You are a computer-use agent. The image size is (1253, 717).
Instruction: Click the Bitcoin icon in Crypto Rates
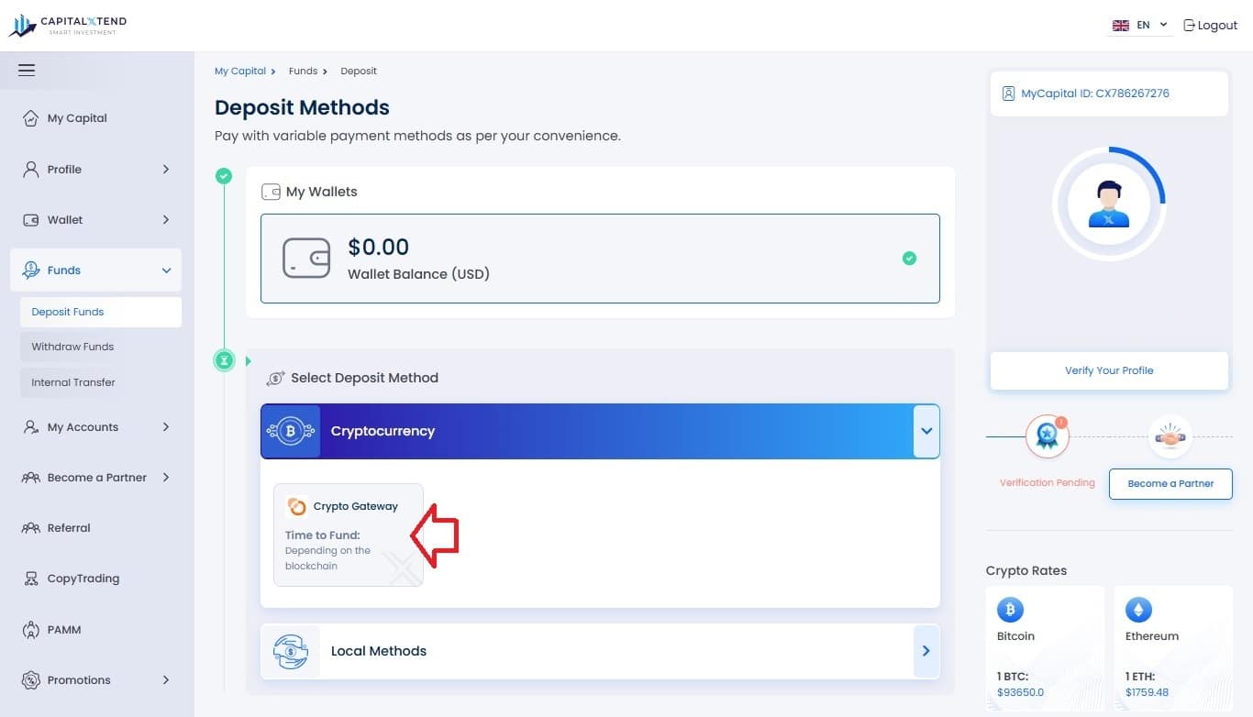[1010, 609]
